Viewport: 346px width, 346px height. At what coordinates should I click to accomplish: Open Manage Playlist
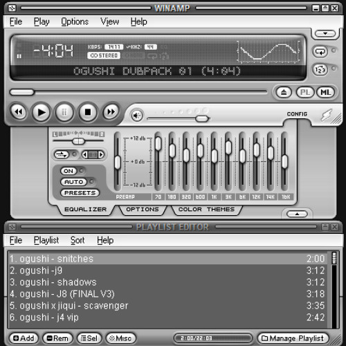[x=293, y=338]
